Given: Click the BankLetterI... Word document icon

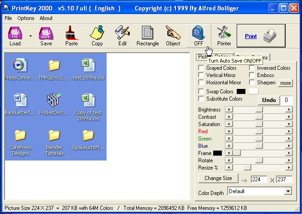Looking at the screenshot, I should (x=20, y=100).
